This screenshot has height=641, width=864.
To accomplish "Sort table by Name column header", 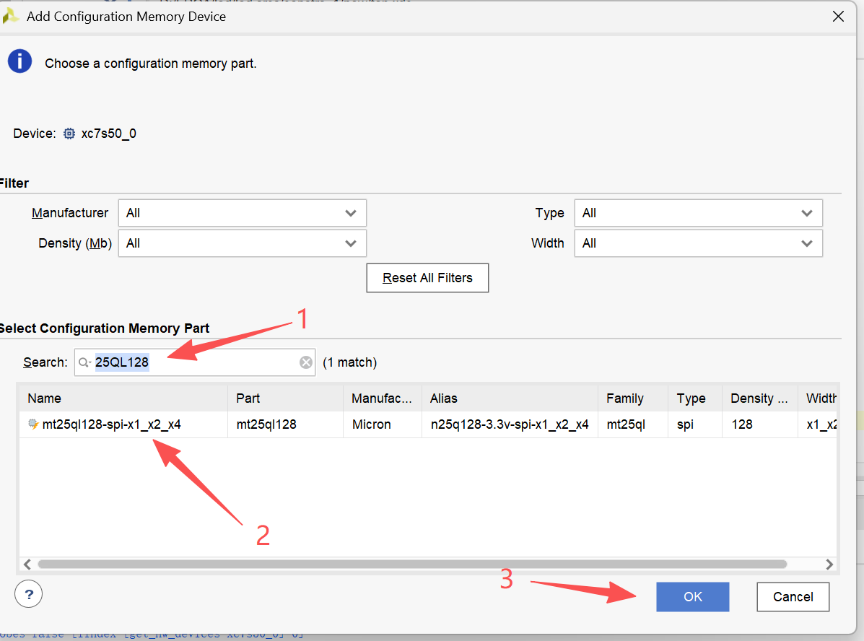I will (x=123, y=398).
